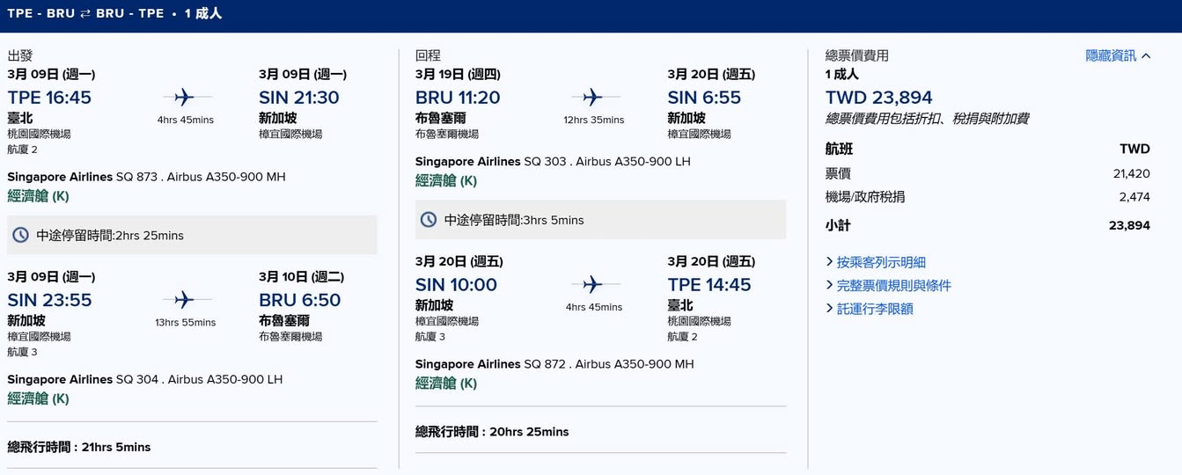
Task: Click the round-trip arrows icon in header
Action: point(85,14)
